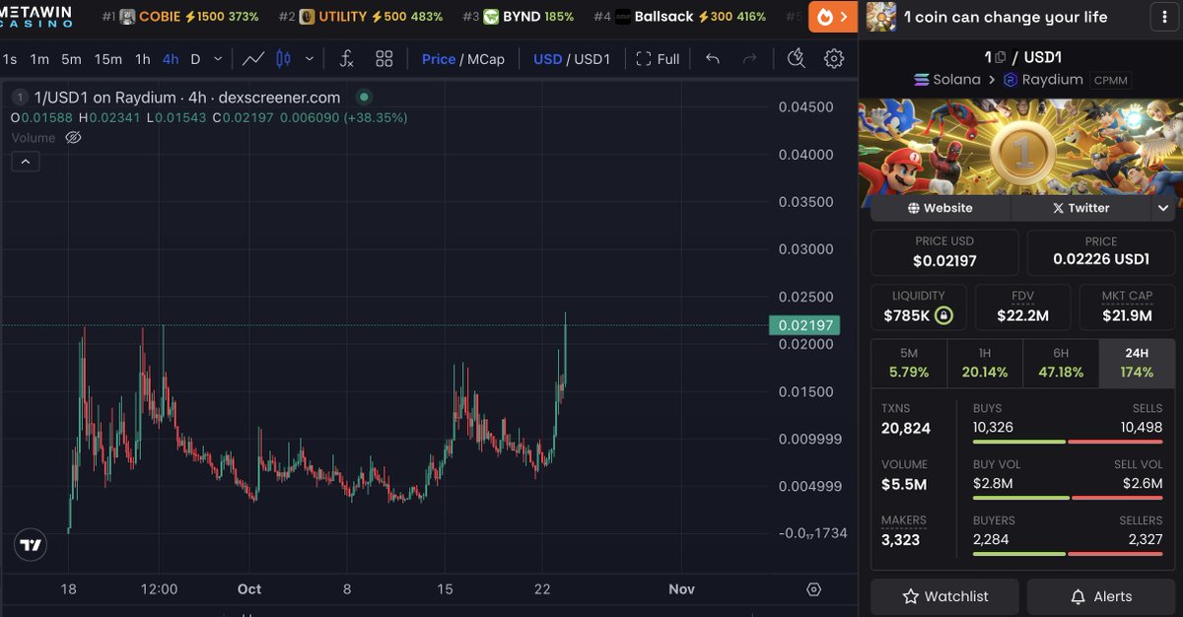Image resolution: width=1183 pixels, height=617 pixels.
Task: Select the line chart style icon
Action: [253, 59]
